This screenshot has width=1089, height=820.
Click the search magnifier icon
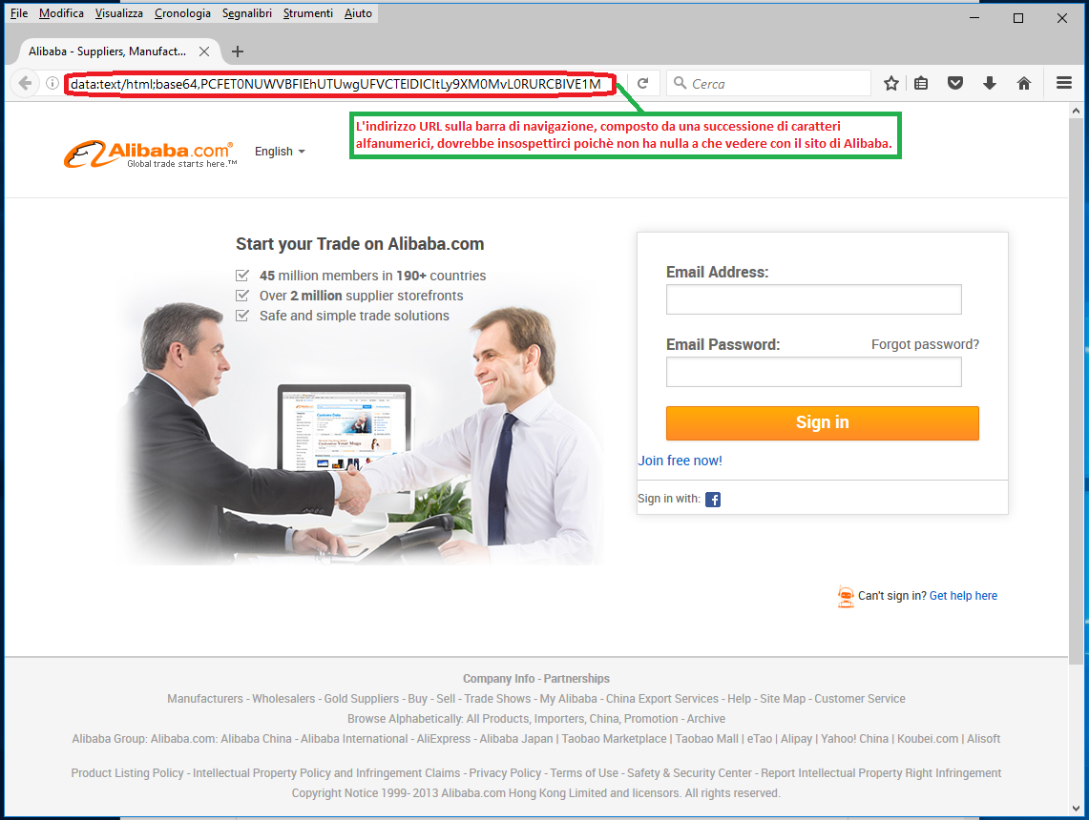[x=680, y=83]
